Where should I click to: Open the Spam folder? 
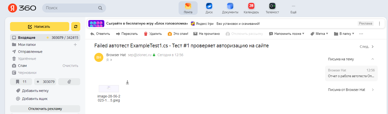coord(22,66)
